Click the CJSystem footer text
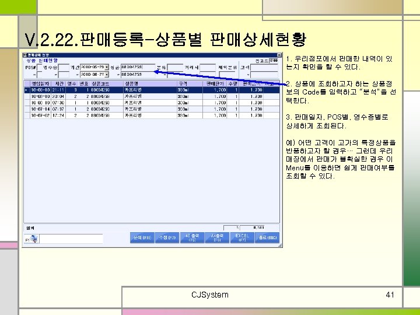This screenshot has height=315, width=420. (x=210, y=295)
